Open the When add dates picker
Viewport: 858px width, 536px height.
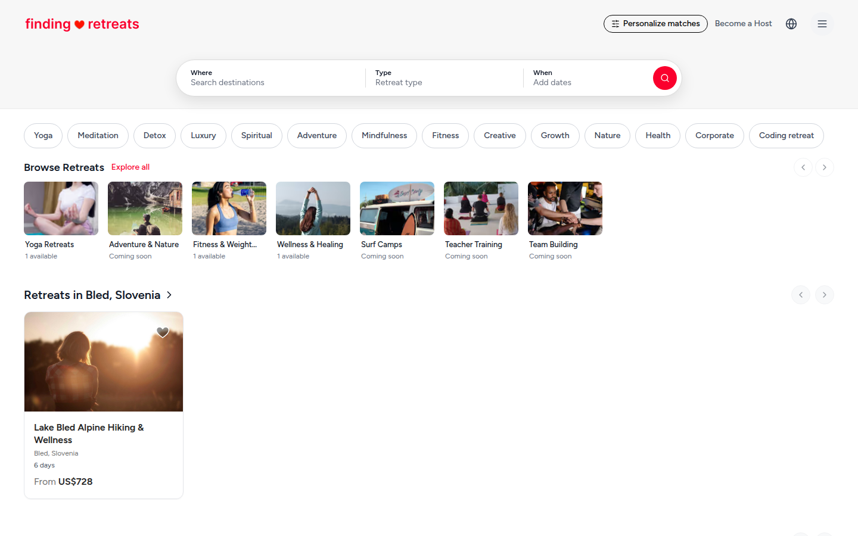587,78
